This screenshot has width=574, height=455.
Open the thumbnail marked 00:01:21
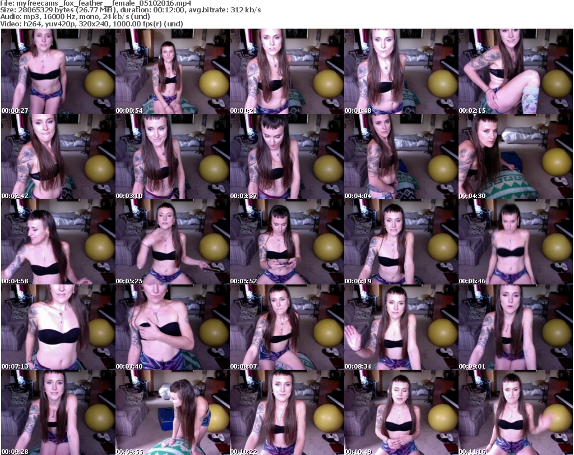pyautogui.click(x=286, y=71)
